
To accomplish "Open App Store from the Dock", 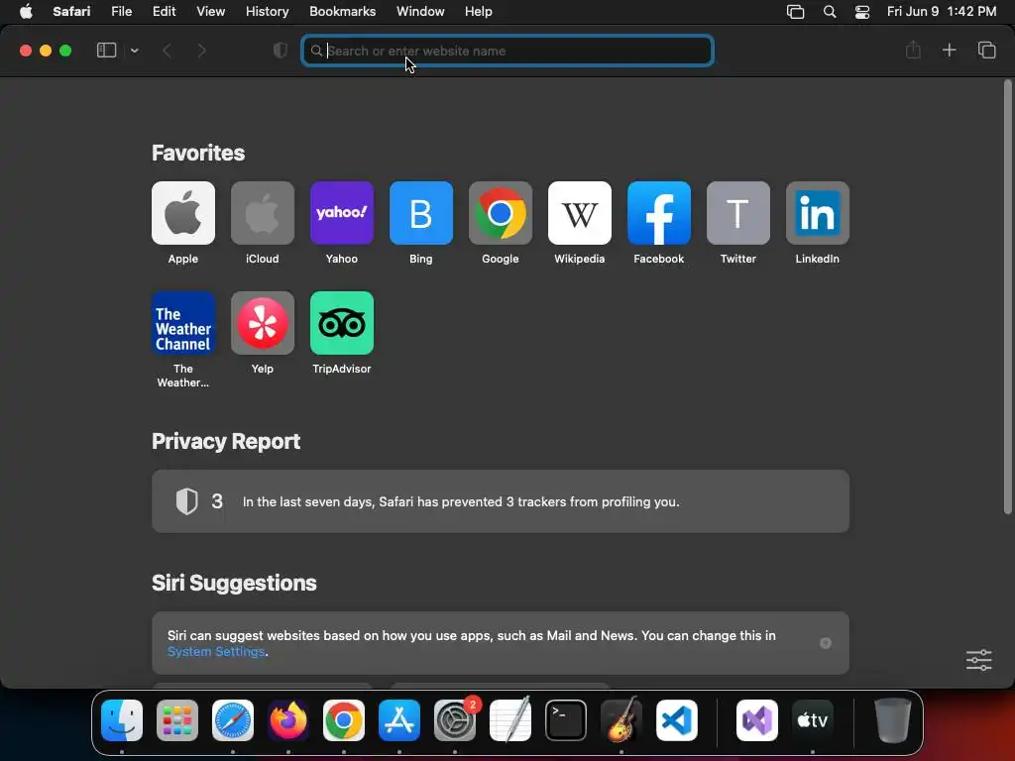I will tap(399, 720).
